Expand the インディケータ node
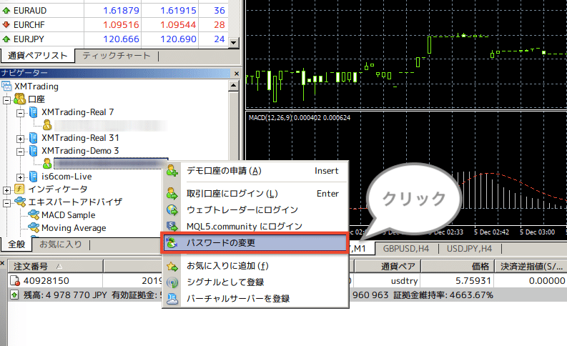Screen dimensions: 567x346 (7, 190)
